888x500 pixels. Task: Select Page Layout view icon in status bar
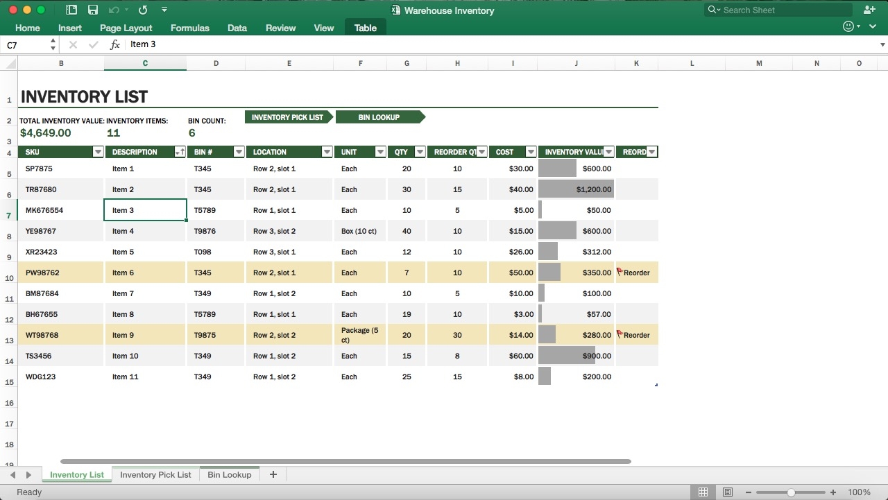tap(727, 491)
